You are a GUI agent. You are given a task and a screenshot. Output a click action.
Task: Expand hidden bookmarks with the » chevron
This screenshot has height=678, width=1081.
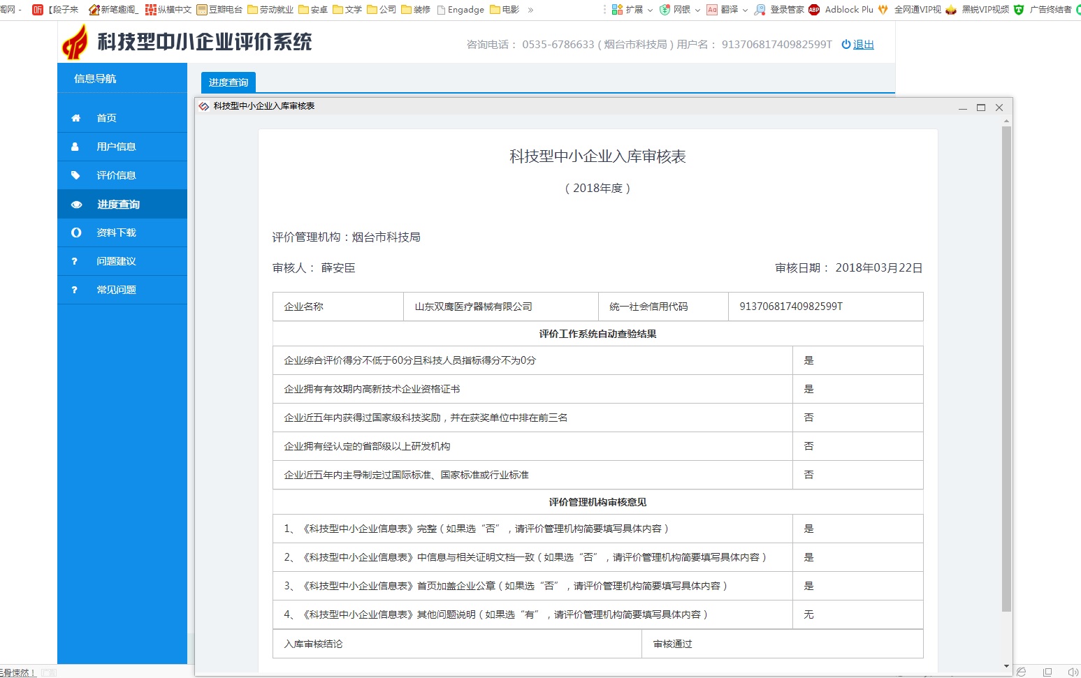(530, 10)
